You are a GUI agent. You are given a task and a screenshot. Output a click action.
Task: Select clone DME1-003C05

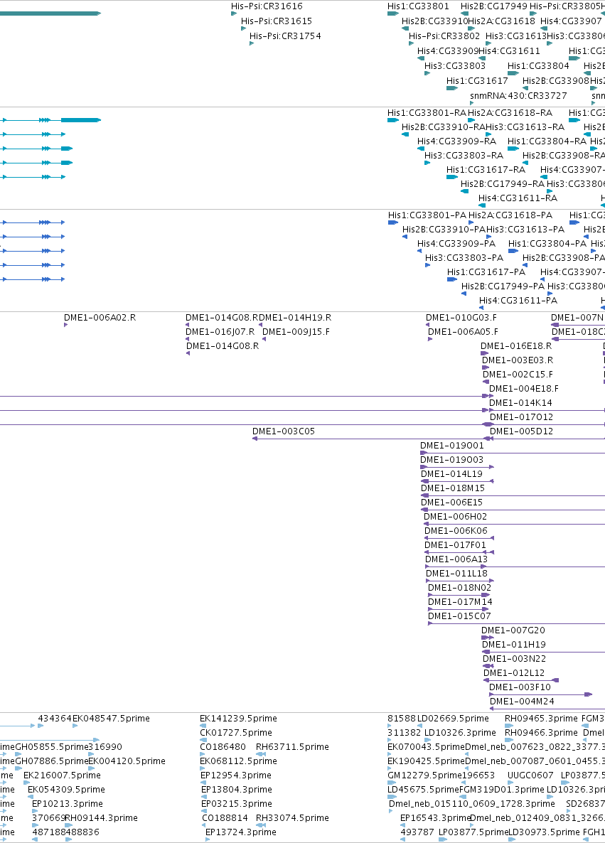(284, 431)
